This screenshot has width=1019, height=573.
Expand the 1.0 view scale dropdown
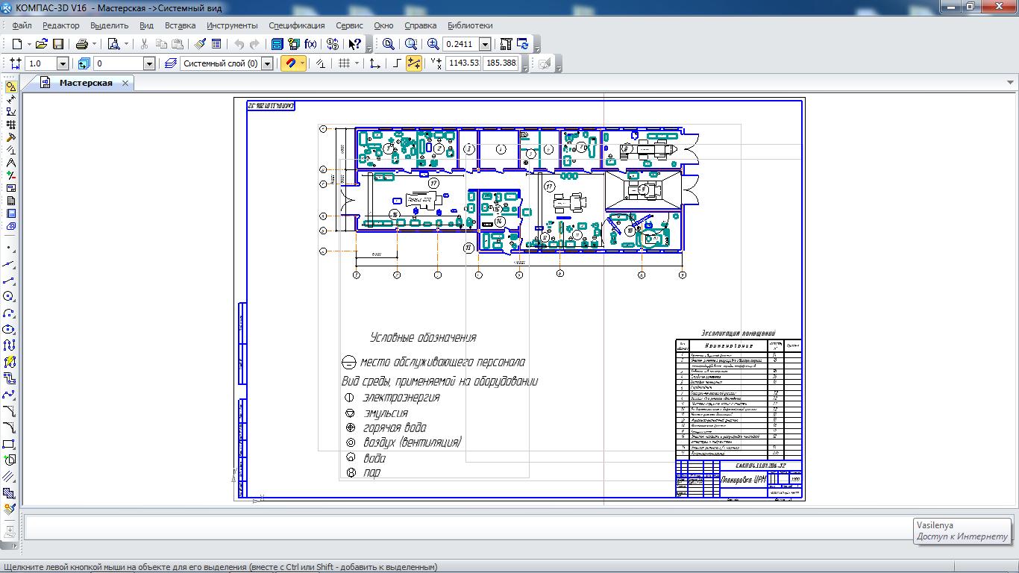pos(62,64)
